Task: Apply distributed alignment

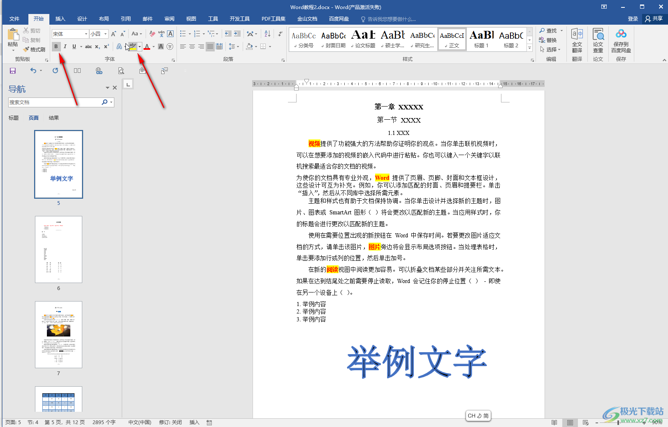Action: [x=219, y=46]
